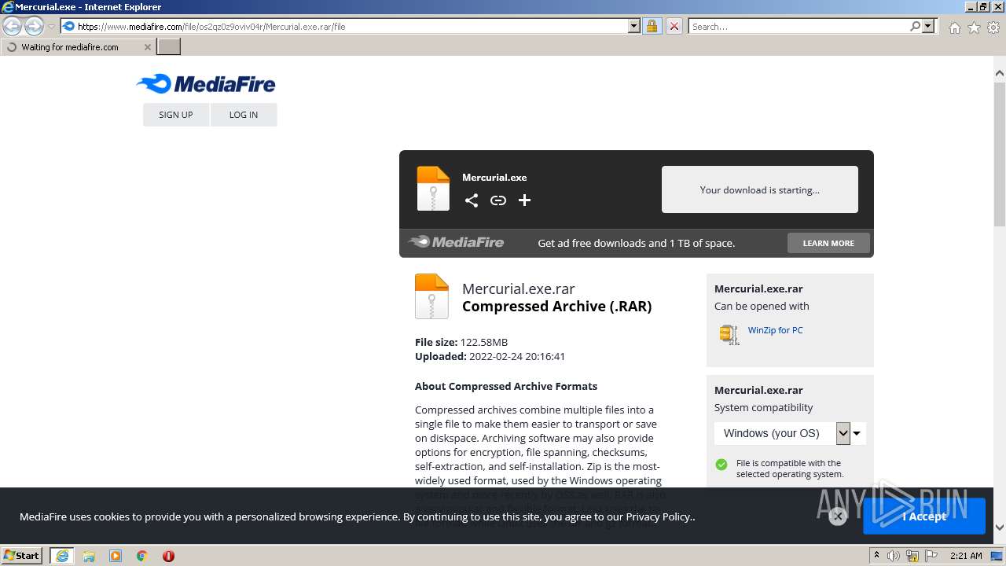Open the IE Home icon

coord(954,28)
